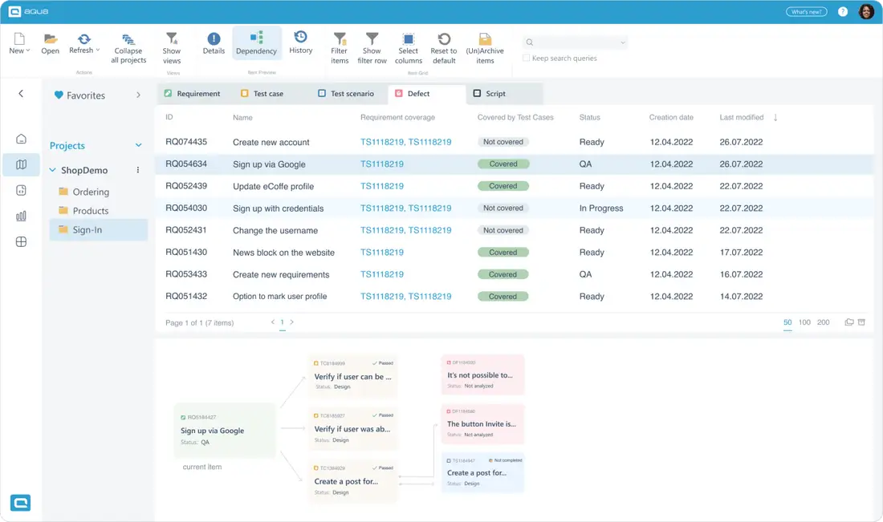This screenshot has height=522, width=883.
Task: Select the reports chart icon in sidebar
Action: tap(20, 215)
